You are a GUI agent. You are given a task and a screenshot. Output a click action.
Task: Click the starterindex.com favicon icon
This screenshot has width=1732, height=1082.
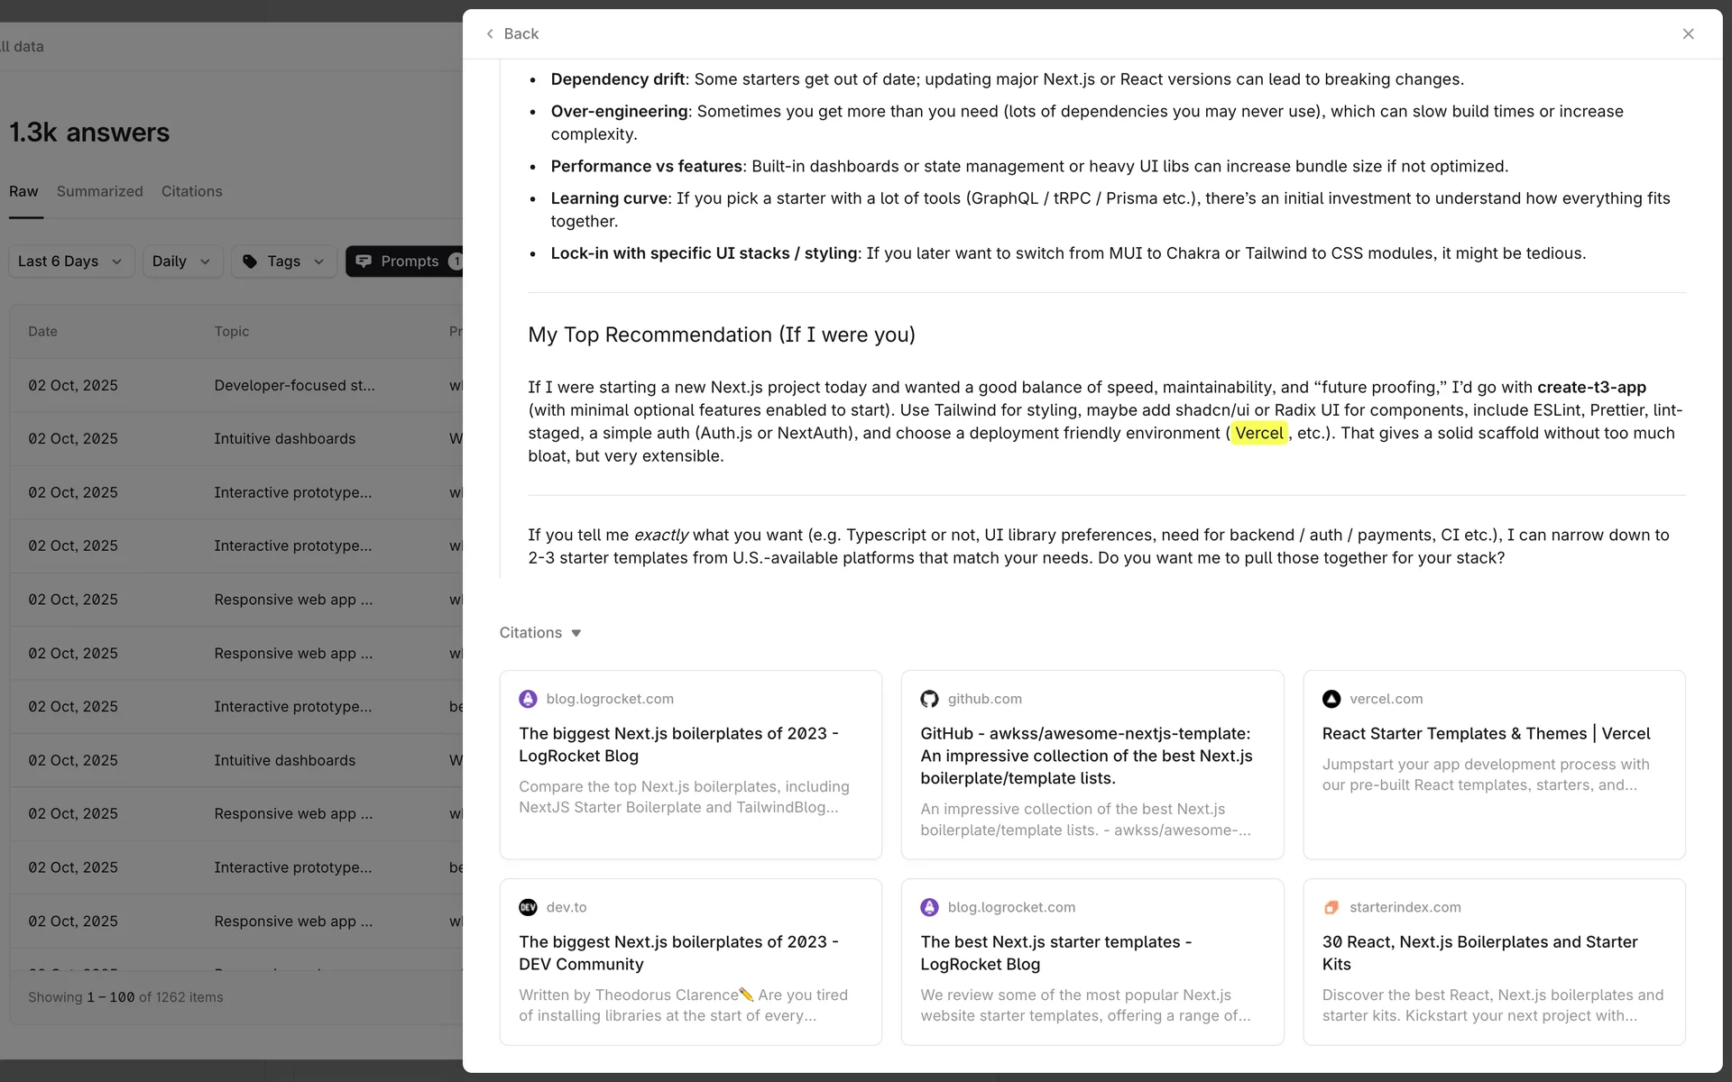click(x=1331, y=907)
